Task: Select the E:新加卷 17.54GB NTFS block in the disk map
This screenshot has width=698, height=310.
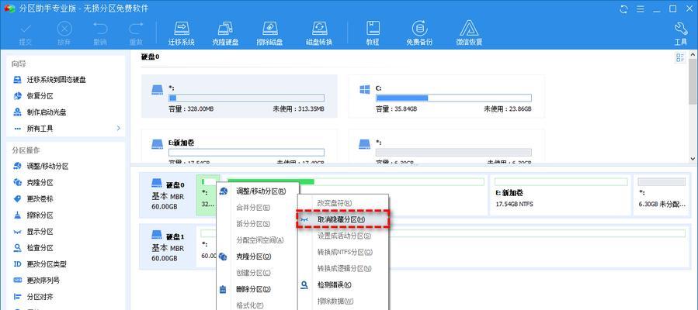Action: coord(561,195)
